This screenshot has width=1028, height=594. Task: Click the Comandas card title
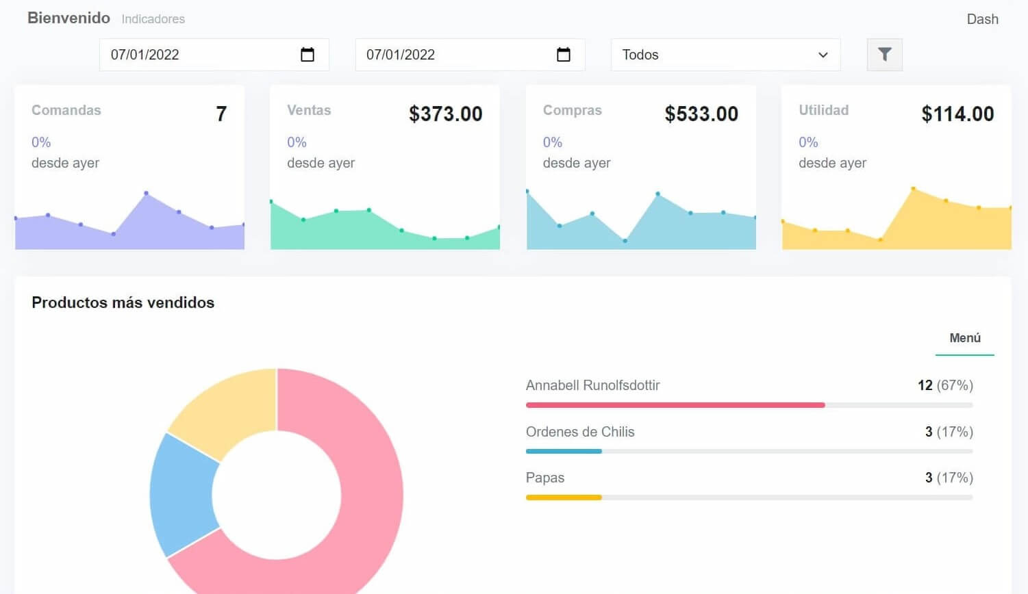(x=66, y=110)
